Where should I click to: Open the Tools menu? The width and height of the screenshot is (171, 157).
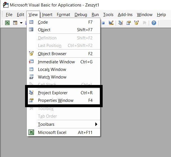pos(108,15)
